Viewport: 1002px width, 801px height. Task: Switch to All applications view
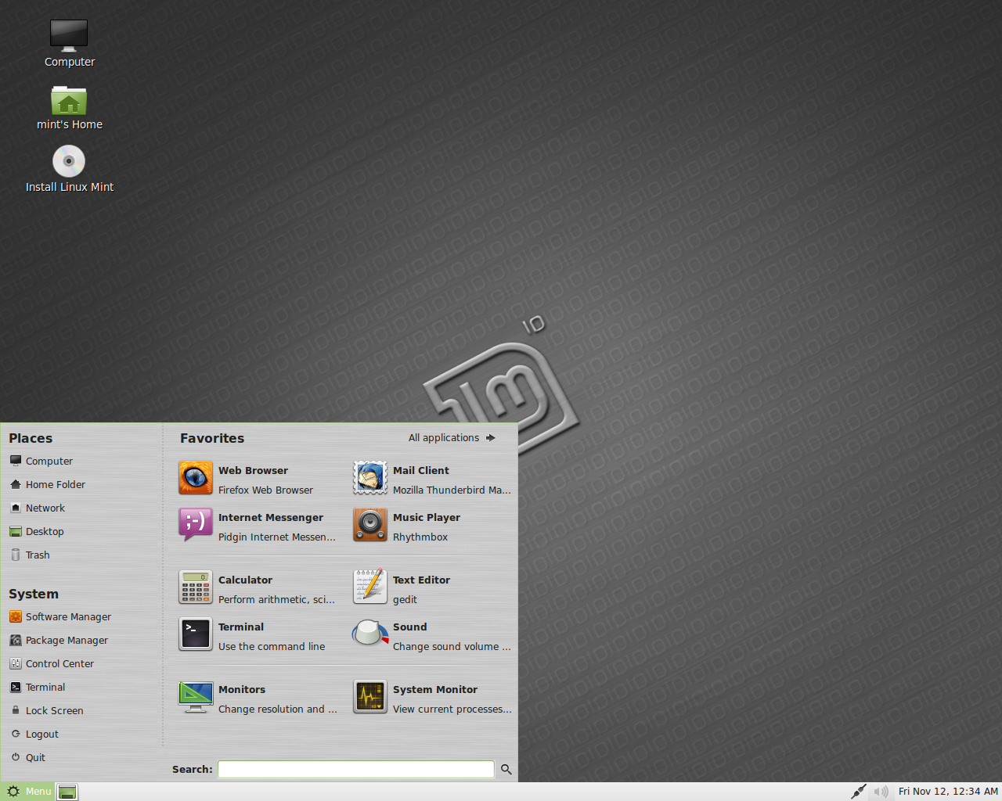coord(452,438)
